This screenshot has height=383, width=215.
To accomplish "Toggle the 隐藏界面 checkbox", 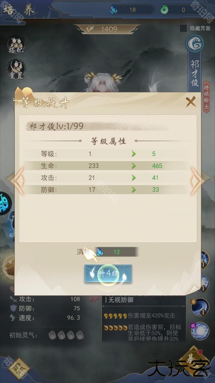I will 183,28.
